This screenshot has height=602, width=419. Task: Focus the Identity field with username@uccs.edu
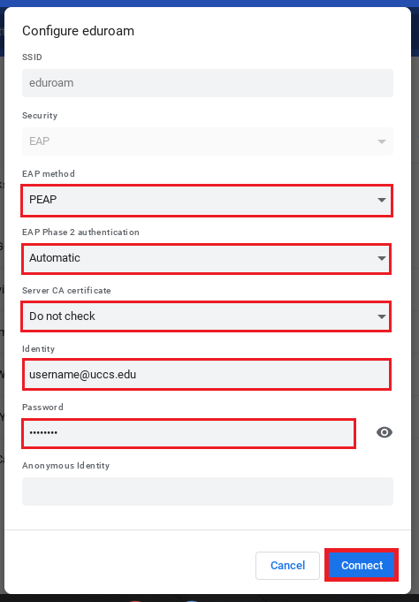[x=207, y=374]
